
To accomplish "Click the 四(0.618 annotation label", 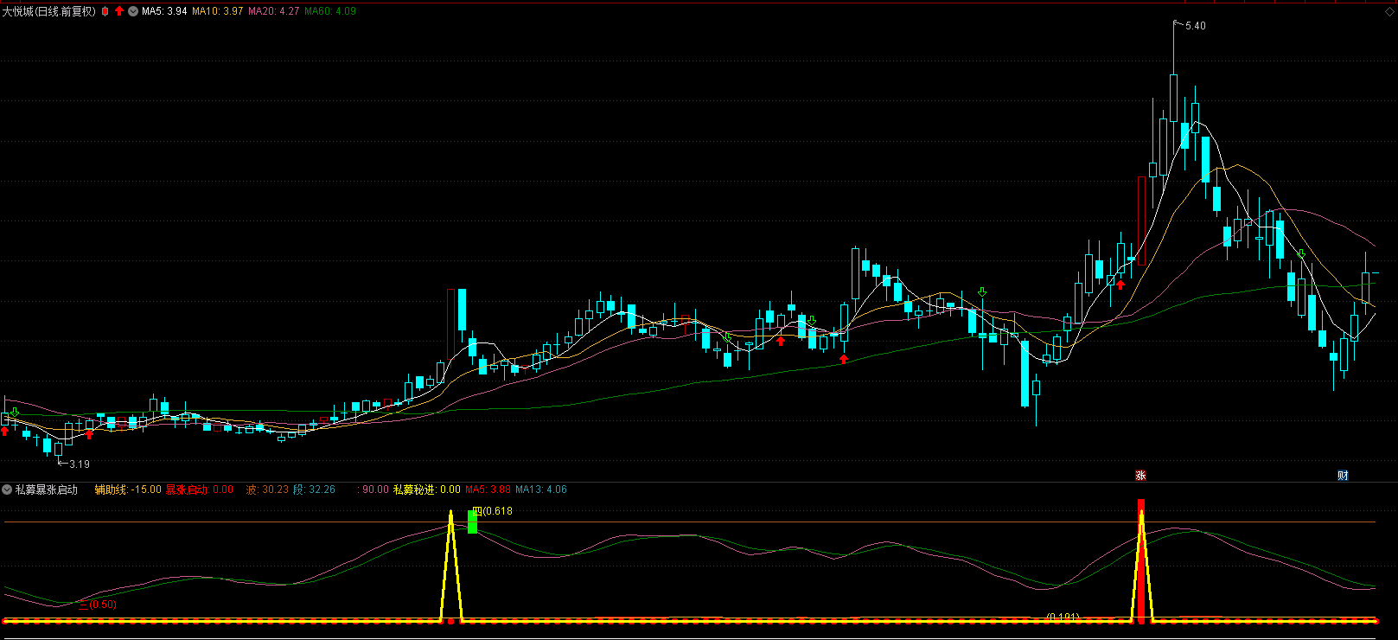I will pos(493,511).
